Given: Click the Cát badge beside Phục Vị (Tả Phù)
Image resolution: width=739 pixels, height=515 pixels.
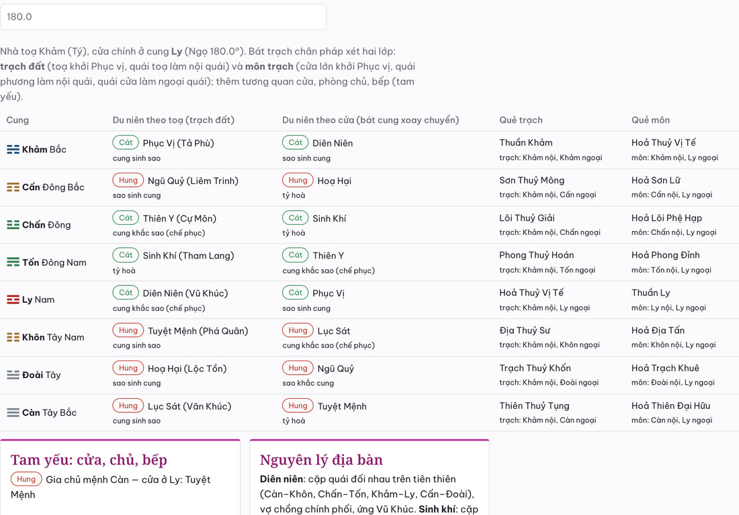Looking at the screenshot, I should pyautogui.click(x=126, y=142).
